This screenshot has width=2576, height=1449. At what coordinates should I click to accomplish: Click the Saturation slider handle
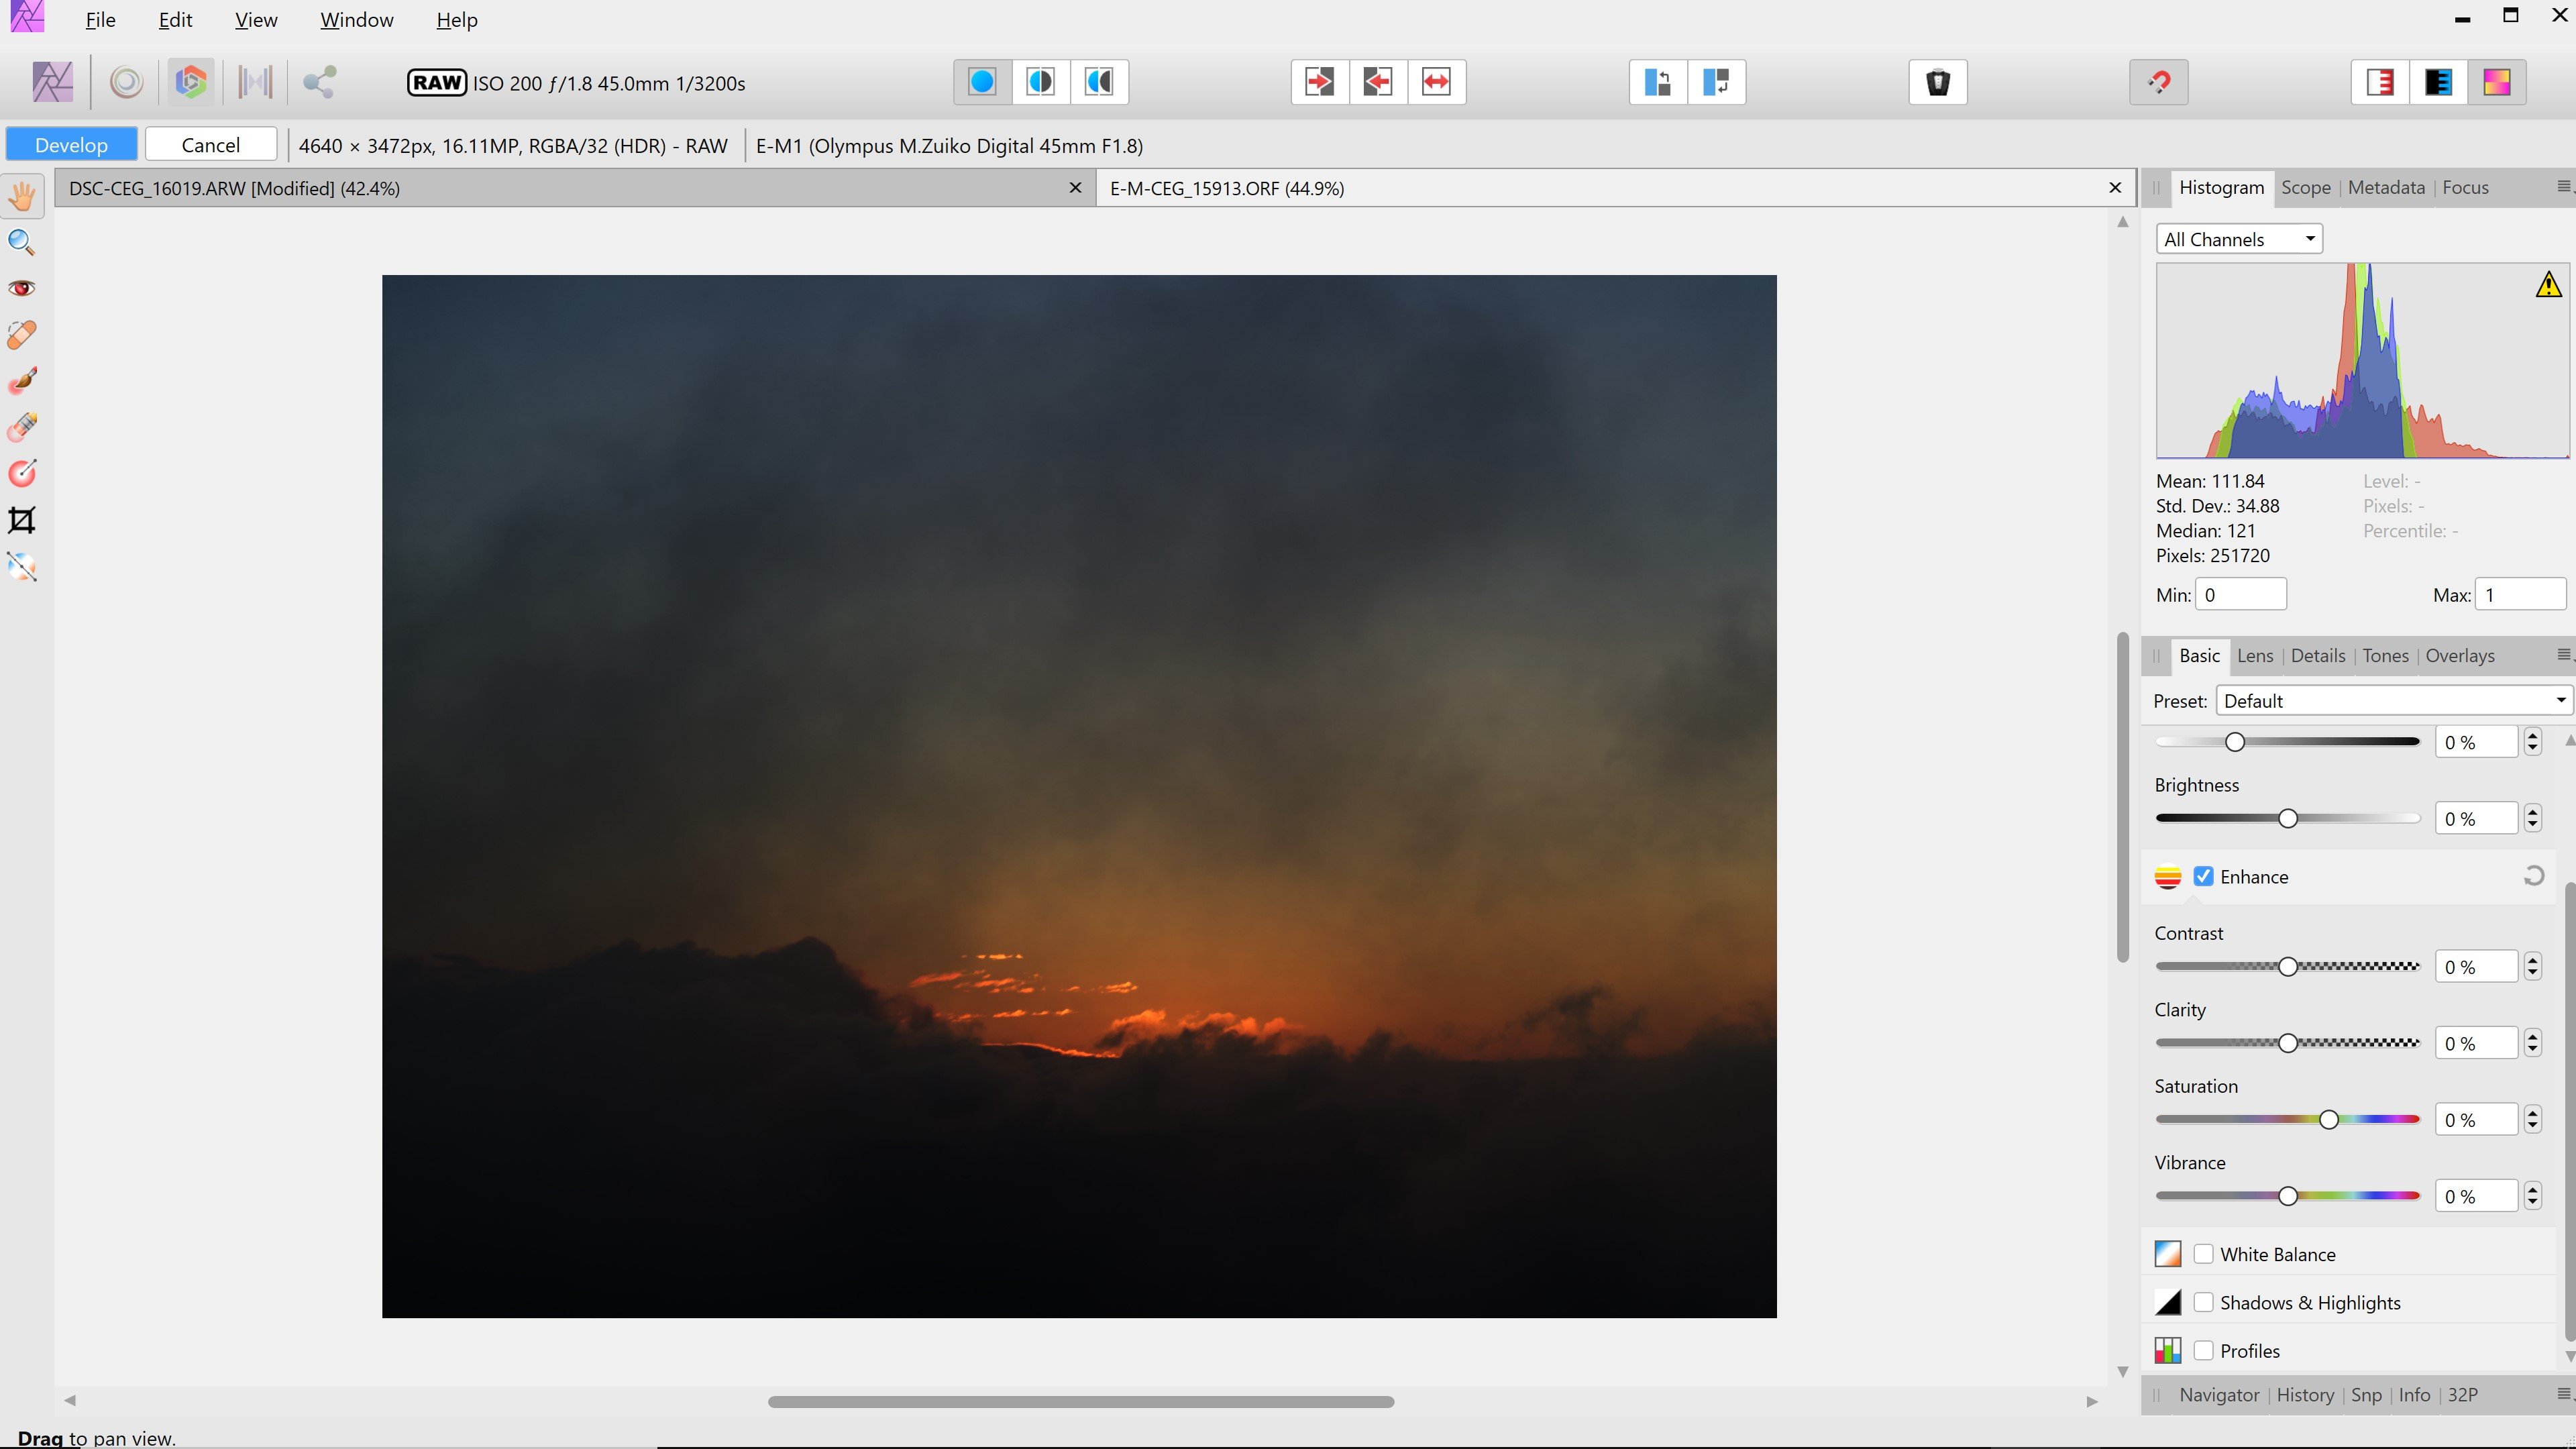[2328, 1119]
